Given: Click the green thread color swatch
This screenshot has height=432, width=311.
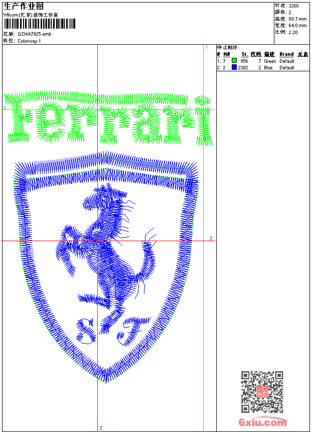Looking at the screenshot, I should pos(234,60).
